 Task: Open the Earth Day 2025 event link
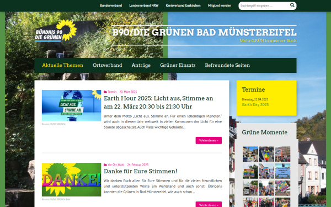(x=255, y=104)
